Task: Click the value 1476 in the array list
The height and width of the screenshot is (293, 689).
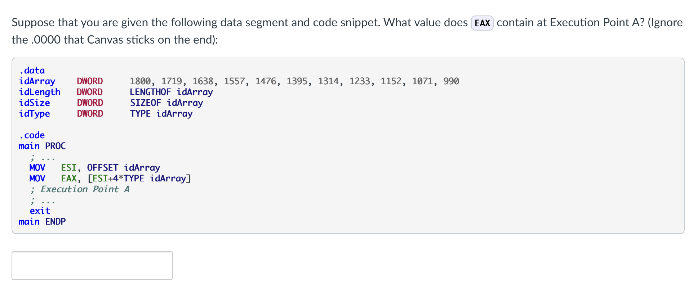Action: click(x=266, y=81)
